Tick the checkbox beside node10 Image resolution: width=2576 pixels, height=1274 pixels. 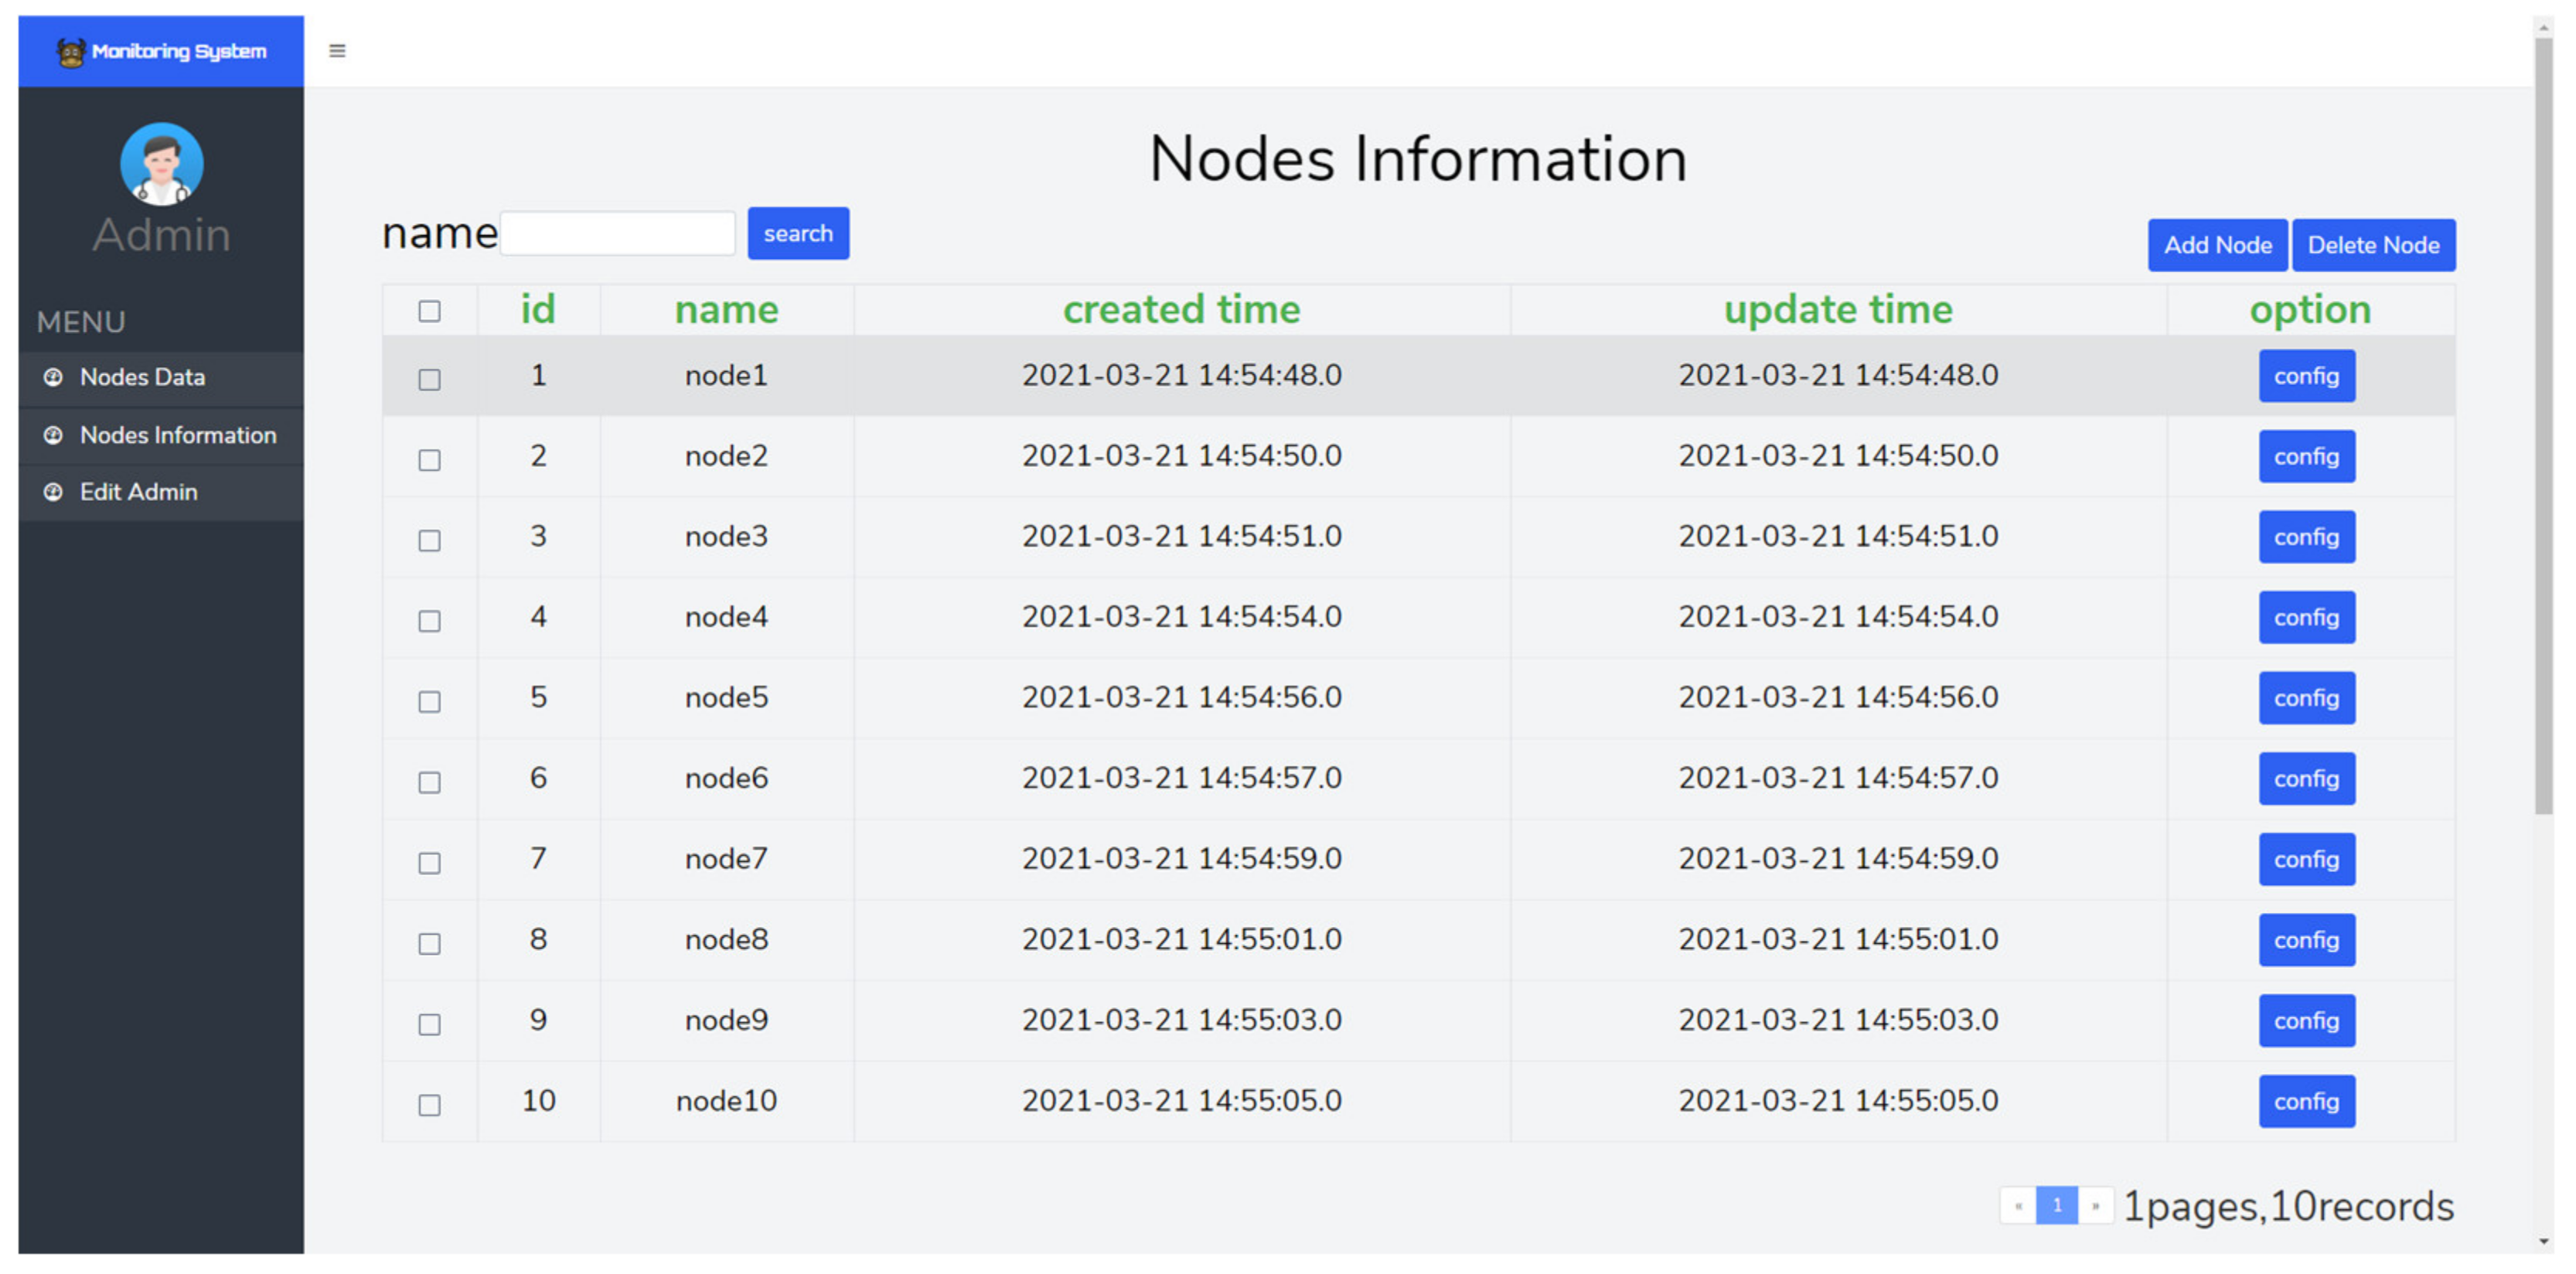coord(429,1105)
